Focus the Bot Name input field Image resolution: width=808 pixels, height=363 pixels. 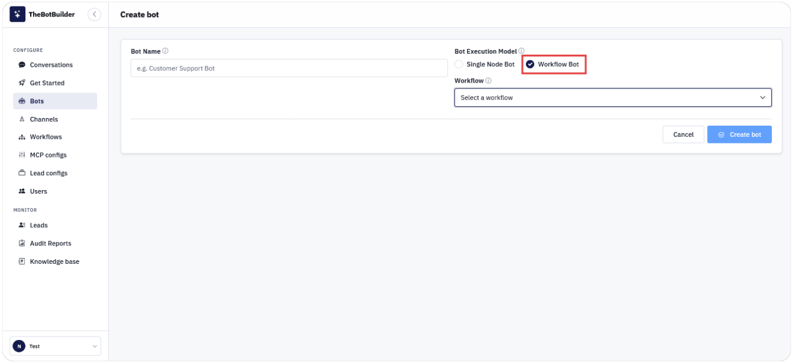click(289, 68)
